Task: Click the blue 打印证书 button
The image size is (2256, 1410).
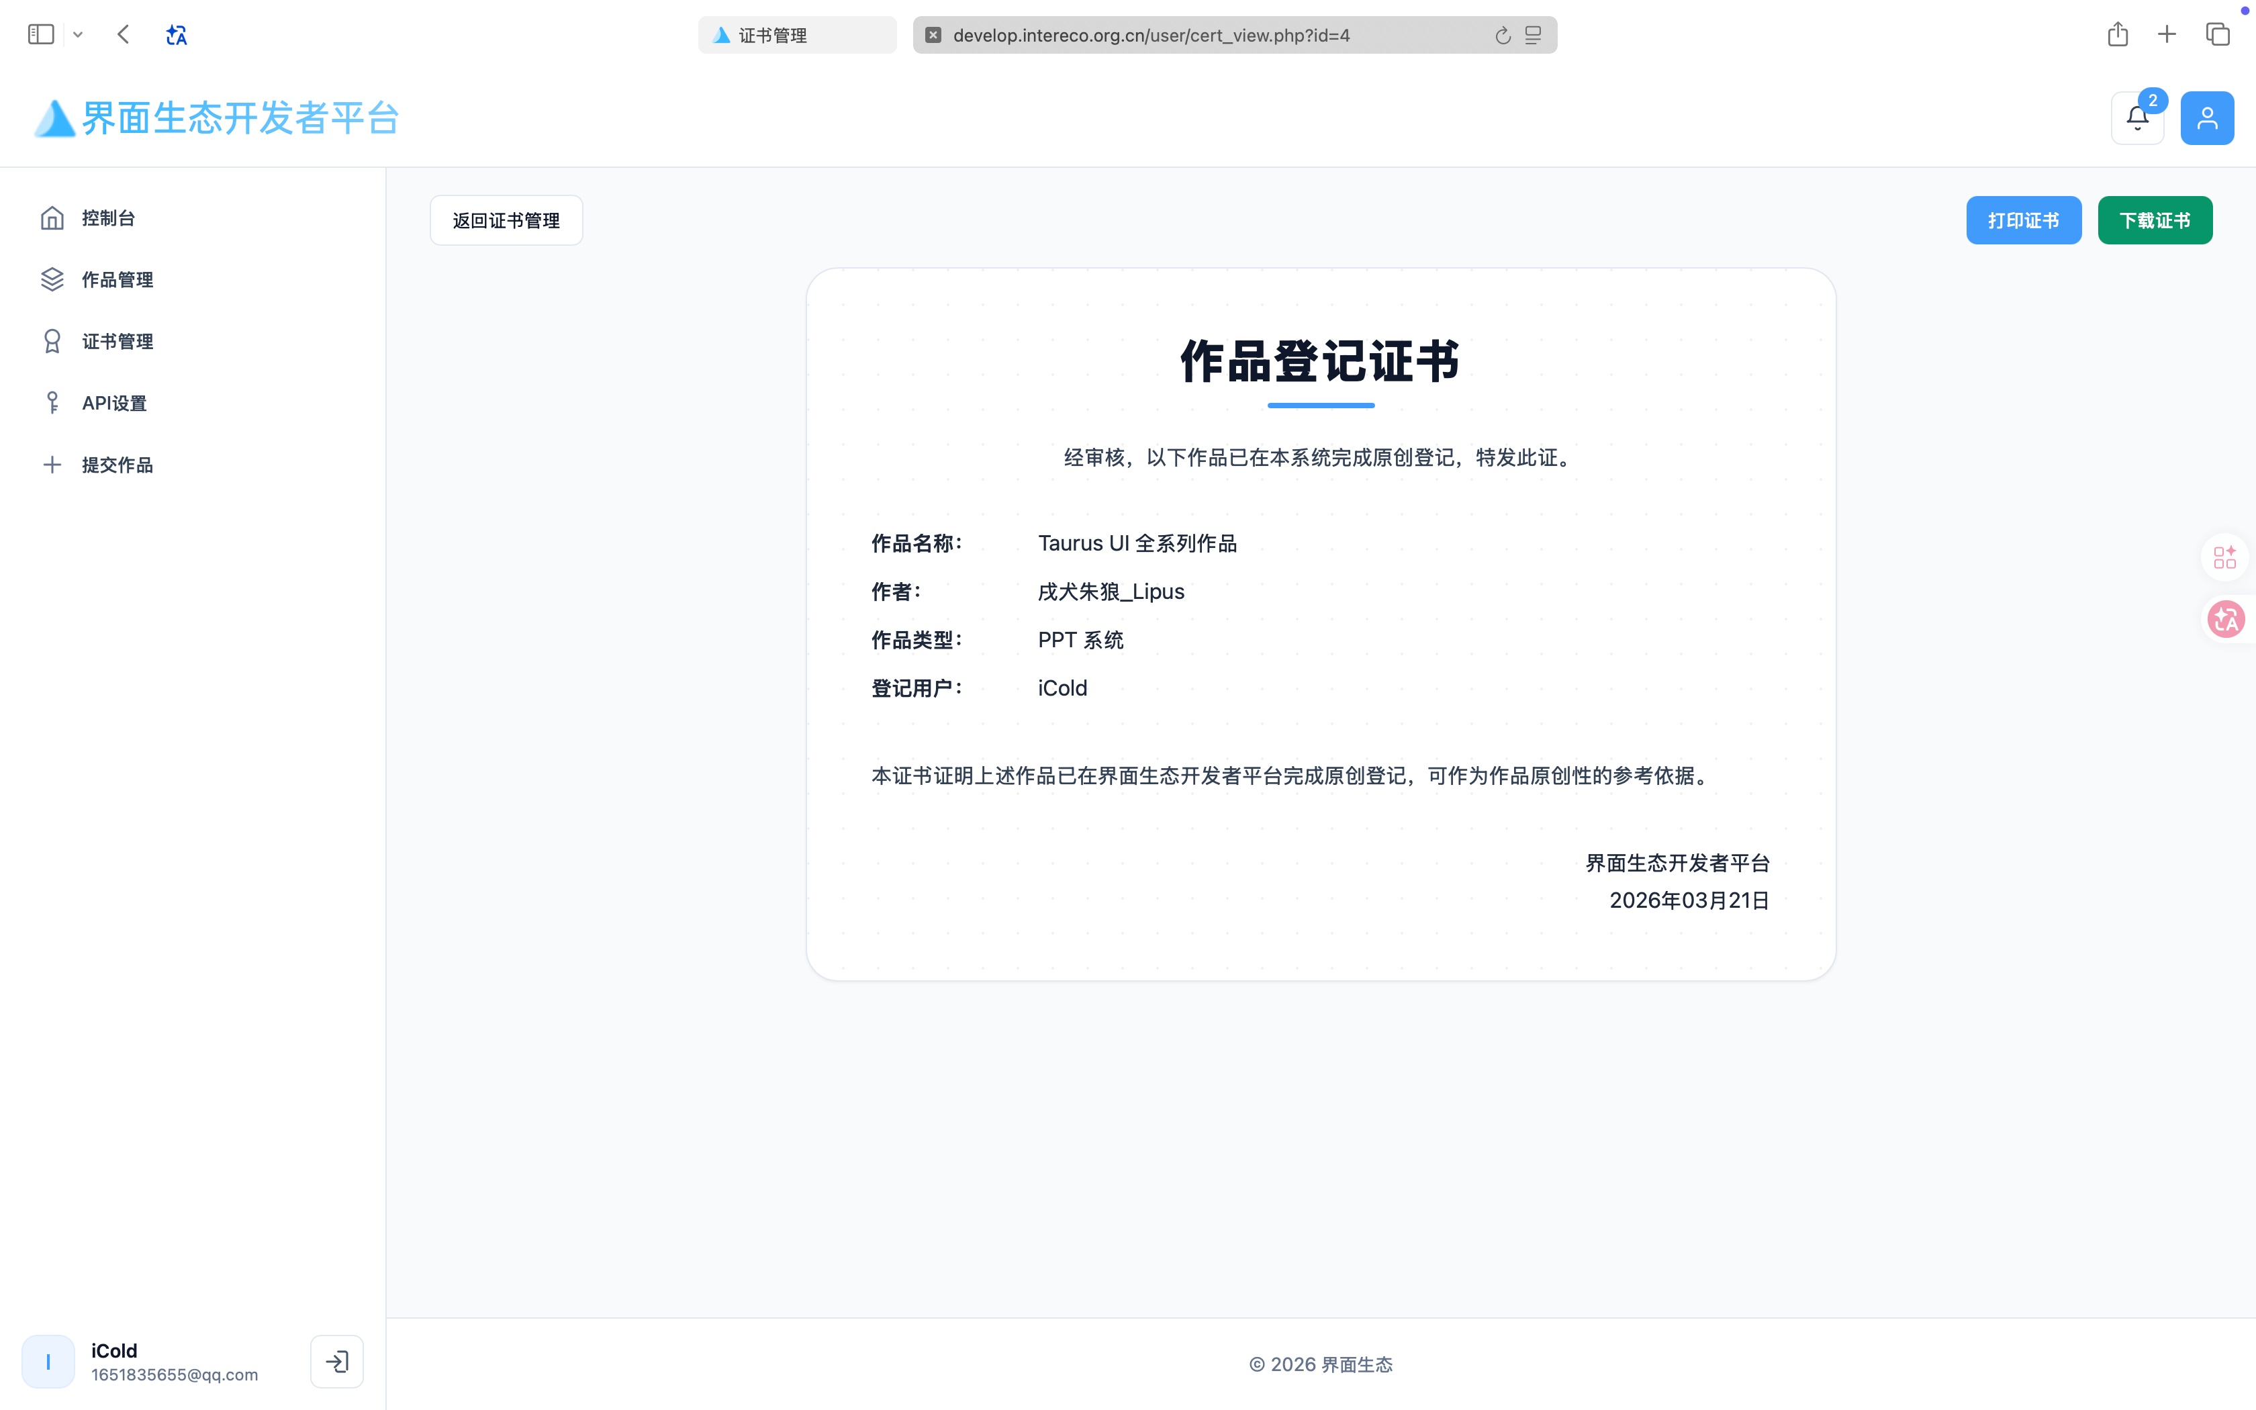Action: pos(2024,220)
